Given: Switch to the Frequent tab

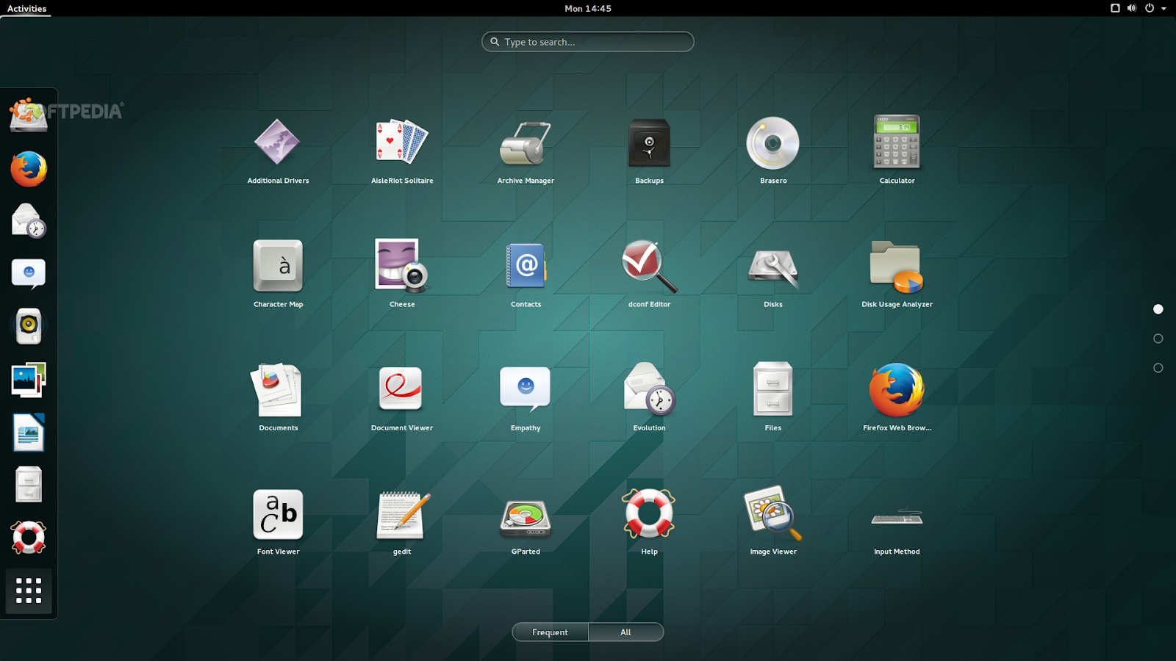Looking at the screenshot, I should (551, 632).
